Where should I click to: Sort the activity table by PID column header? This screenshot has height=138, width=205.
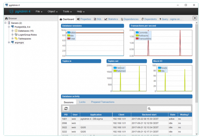(66, 115)
